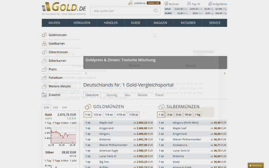The height and width of the screenshot is (168, 269).
Task: Switch to the Günstig tab
Action: (x=112, y=95)
